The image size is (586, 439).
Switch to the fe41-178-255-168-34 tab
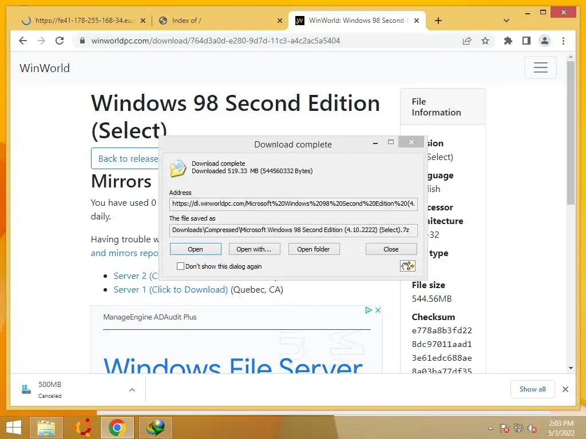tap(84, 21)
